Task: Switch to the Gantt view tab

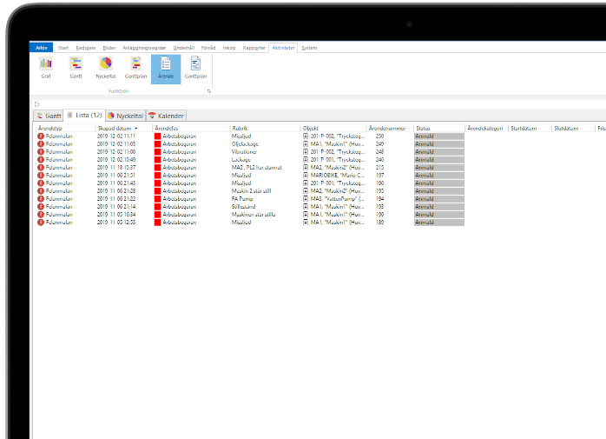Action: [49, 116]
